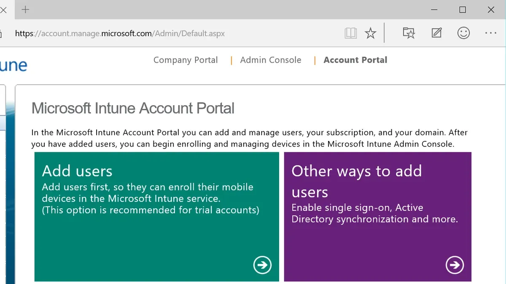The image size is (506, 284).
Task: Go to Company Portal
Action: coord(186,60)
